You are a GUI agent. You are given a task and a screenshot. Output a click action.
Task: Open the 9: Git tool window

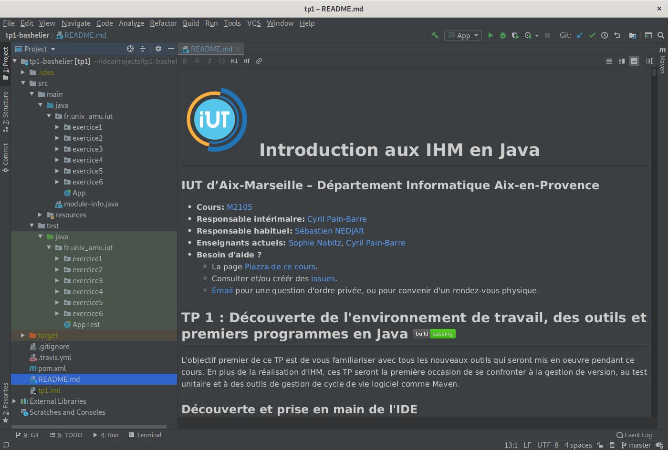coord(28,435)
